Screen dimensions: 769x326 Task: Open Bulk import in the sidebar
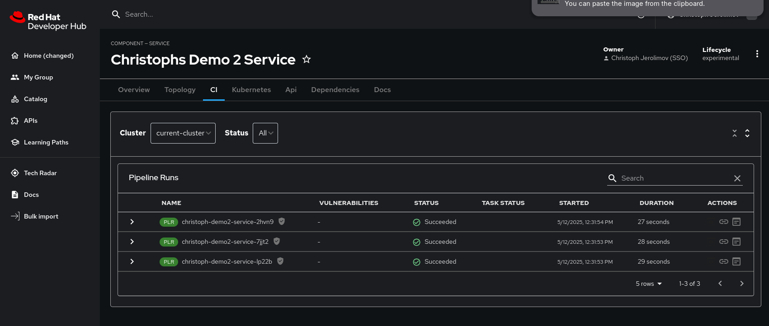pos(41,216)
